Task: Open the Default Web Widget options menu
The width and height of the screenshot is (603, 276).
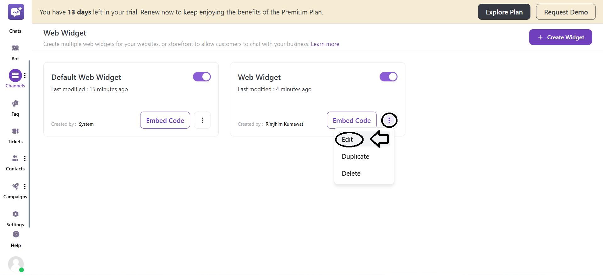Action: (202, 120)
